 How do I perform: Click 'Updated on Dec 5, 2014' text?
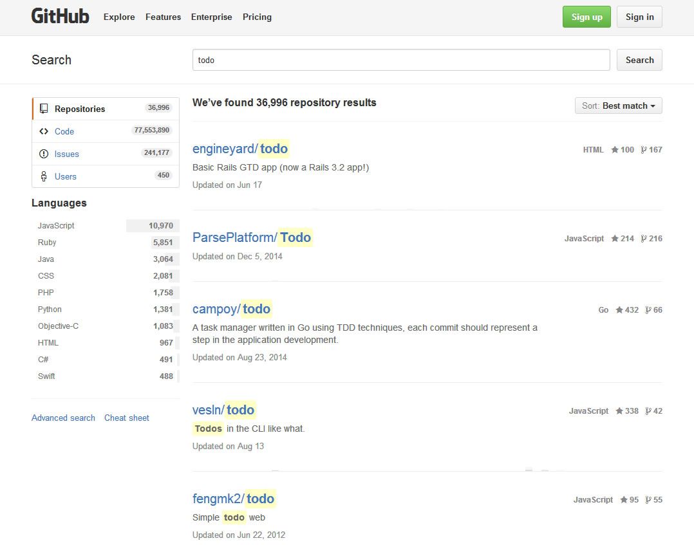click(x=237, y=256)
